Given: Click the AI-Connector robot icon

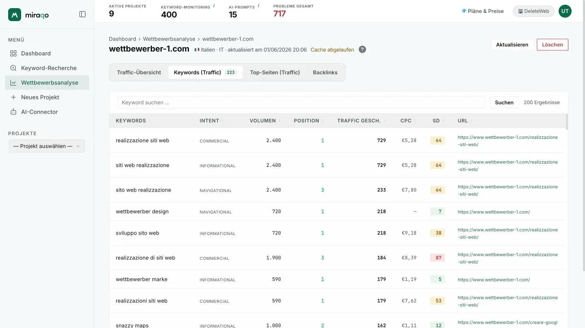Looking at the screenshot, I should 13,112.
